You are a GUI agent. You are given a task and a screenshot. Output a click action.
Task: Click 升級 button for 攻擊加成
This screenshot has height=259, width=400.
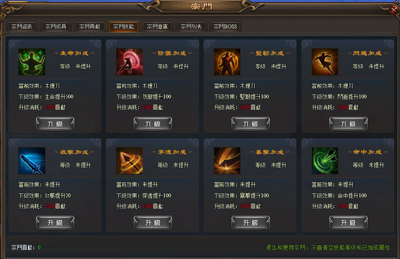[x=55, y=223]
